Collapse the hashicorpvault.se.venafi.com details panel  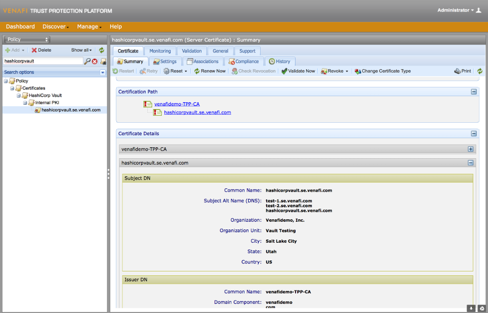(470, 163)
